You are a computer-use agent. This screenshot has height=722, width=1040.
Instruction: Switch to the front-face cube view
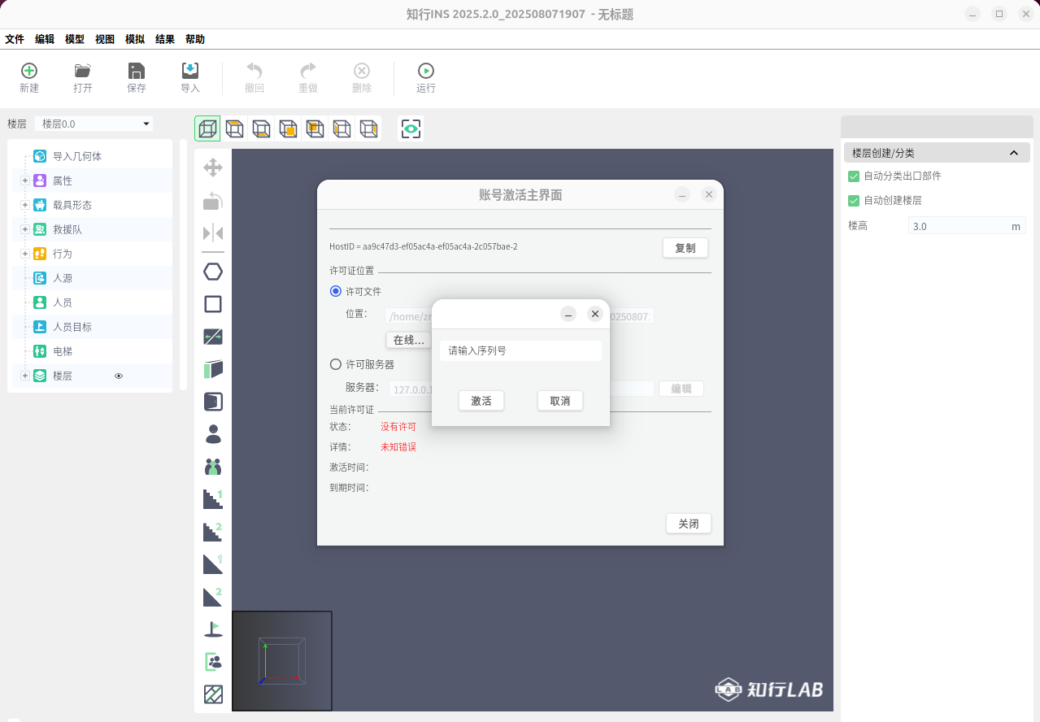288,128
